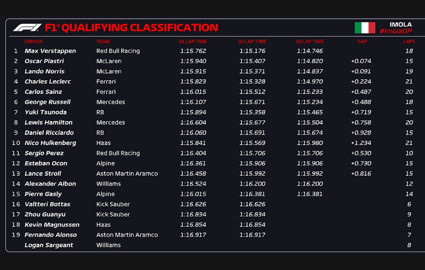425x270 pixels.
Task: Click Fernando Alonso's team, Aston Martin Aramco
Action: (x=127, y=235)
